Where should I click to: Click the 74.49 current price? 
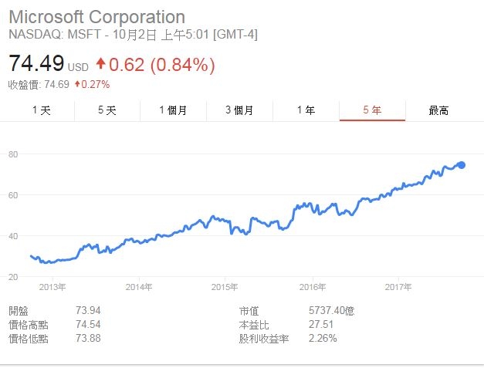tap(36, 62)
